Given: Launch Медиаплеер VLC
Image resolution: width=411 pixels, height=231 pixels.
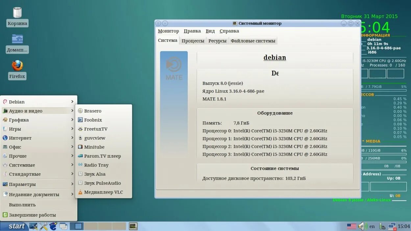Looking at the screenshot, I should (104, 192).
